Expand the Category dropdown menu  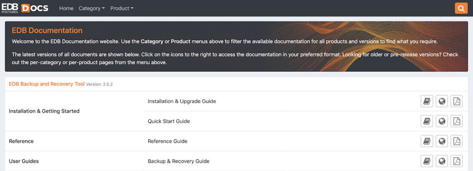(x=92, y=8)
